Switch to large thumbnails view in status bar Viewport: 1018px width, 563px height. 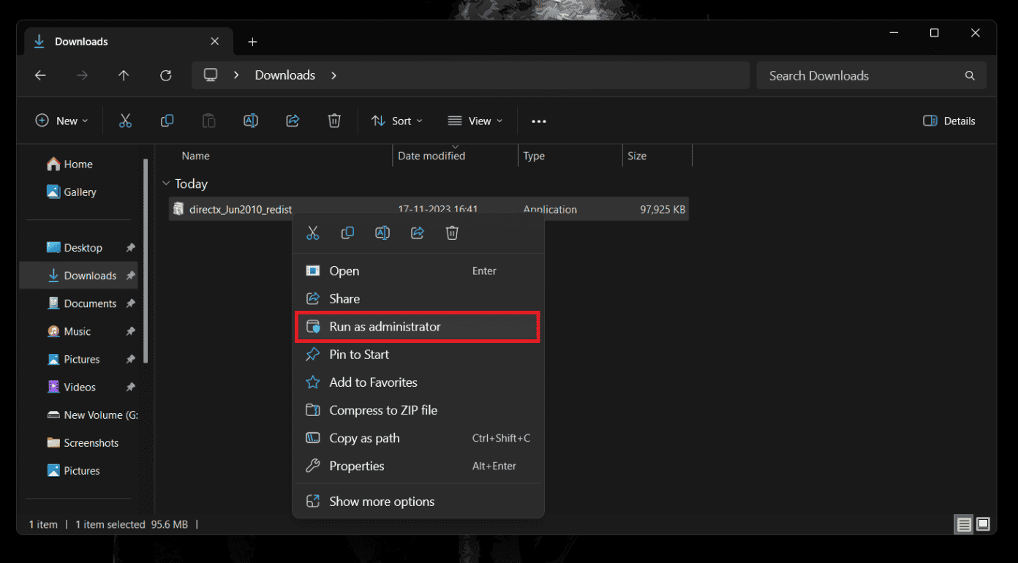click(983, 524)
